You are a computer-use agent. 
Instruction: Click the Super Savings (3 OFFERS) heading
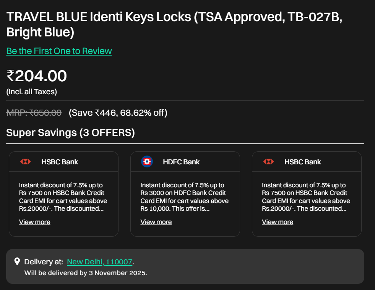(70, 133)
